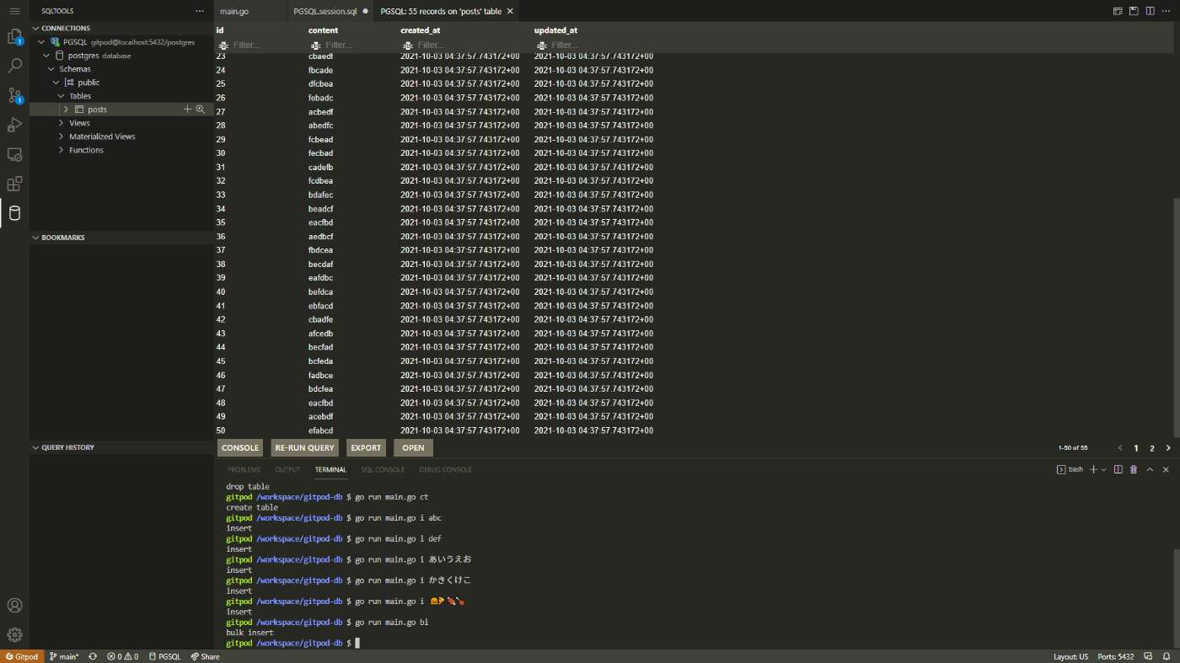Viewport: 1180px width, 663px height.
Task: Click PGSQL connection in status bar
Action: [x=165, y=656]
